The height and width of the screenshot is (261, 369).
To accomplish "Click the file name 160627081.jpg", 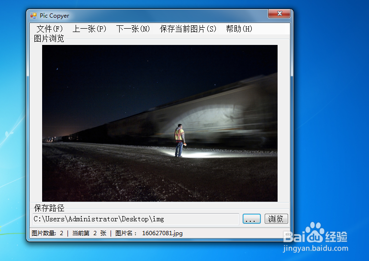I will (162, 233).
